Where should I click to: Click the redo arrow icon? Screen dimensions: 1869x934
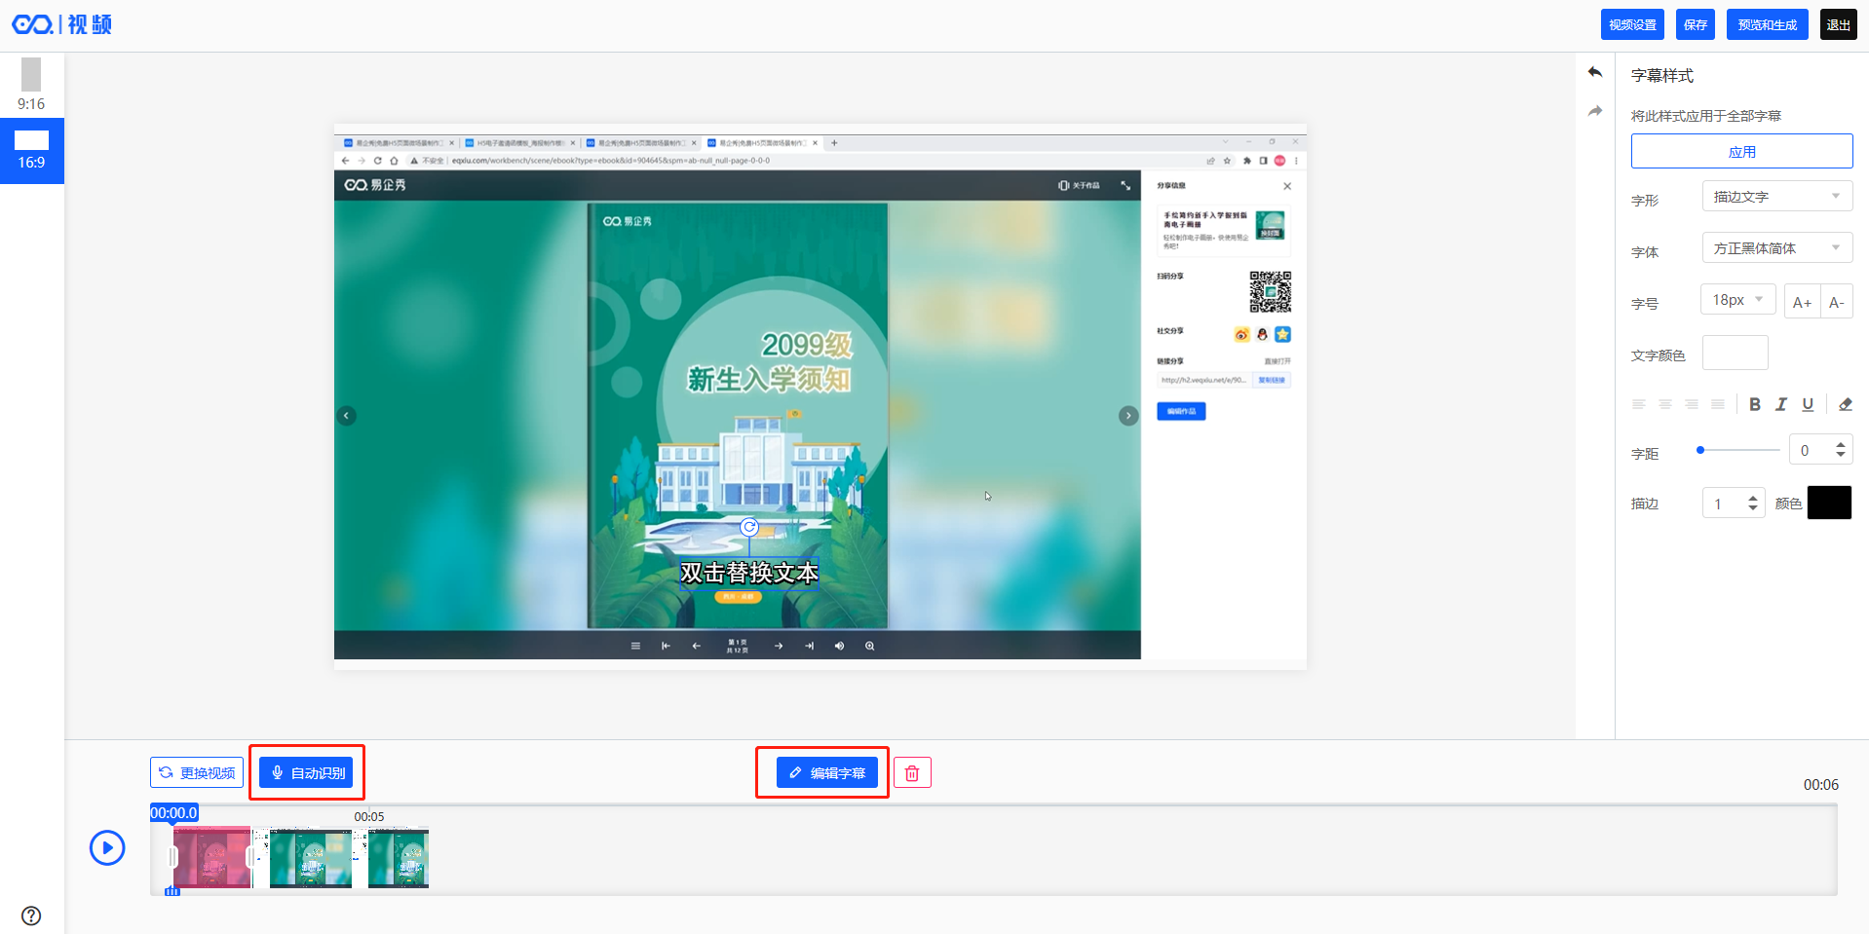coord(1595,111)
